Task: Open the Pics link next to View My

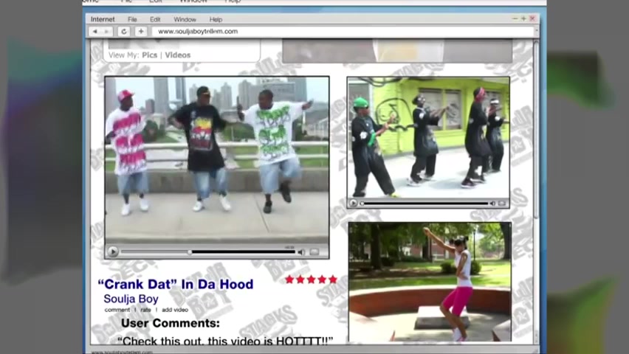Action: [149, 55]
